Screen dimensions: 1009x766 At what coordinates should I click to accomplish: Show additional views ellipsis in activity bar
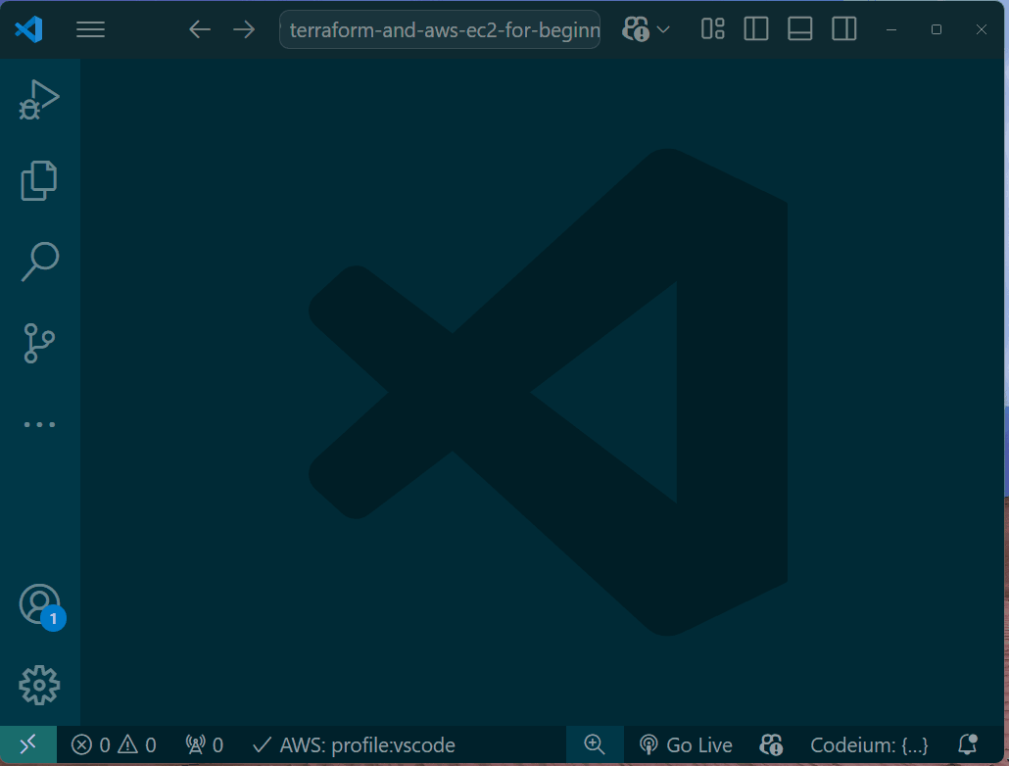click(x=39, y=425)
